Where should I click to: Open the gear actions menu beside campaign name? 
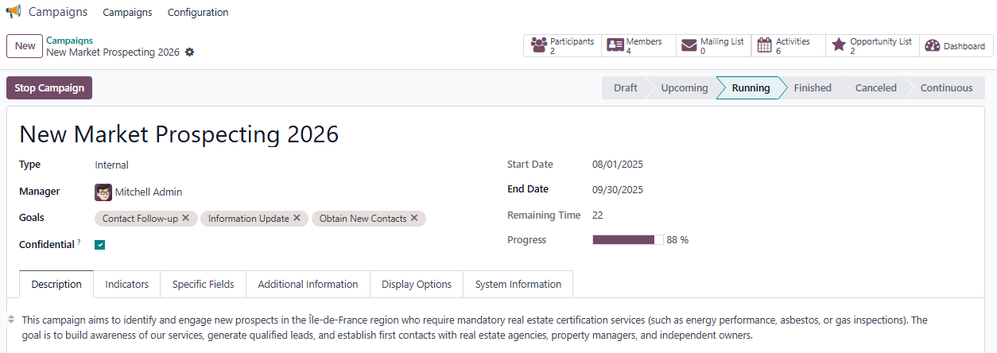(189, 52)
